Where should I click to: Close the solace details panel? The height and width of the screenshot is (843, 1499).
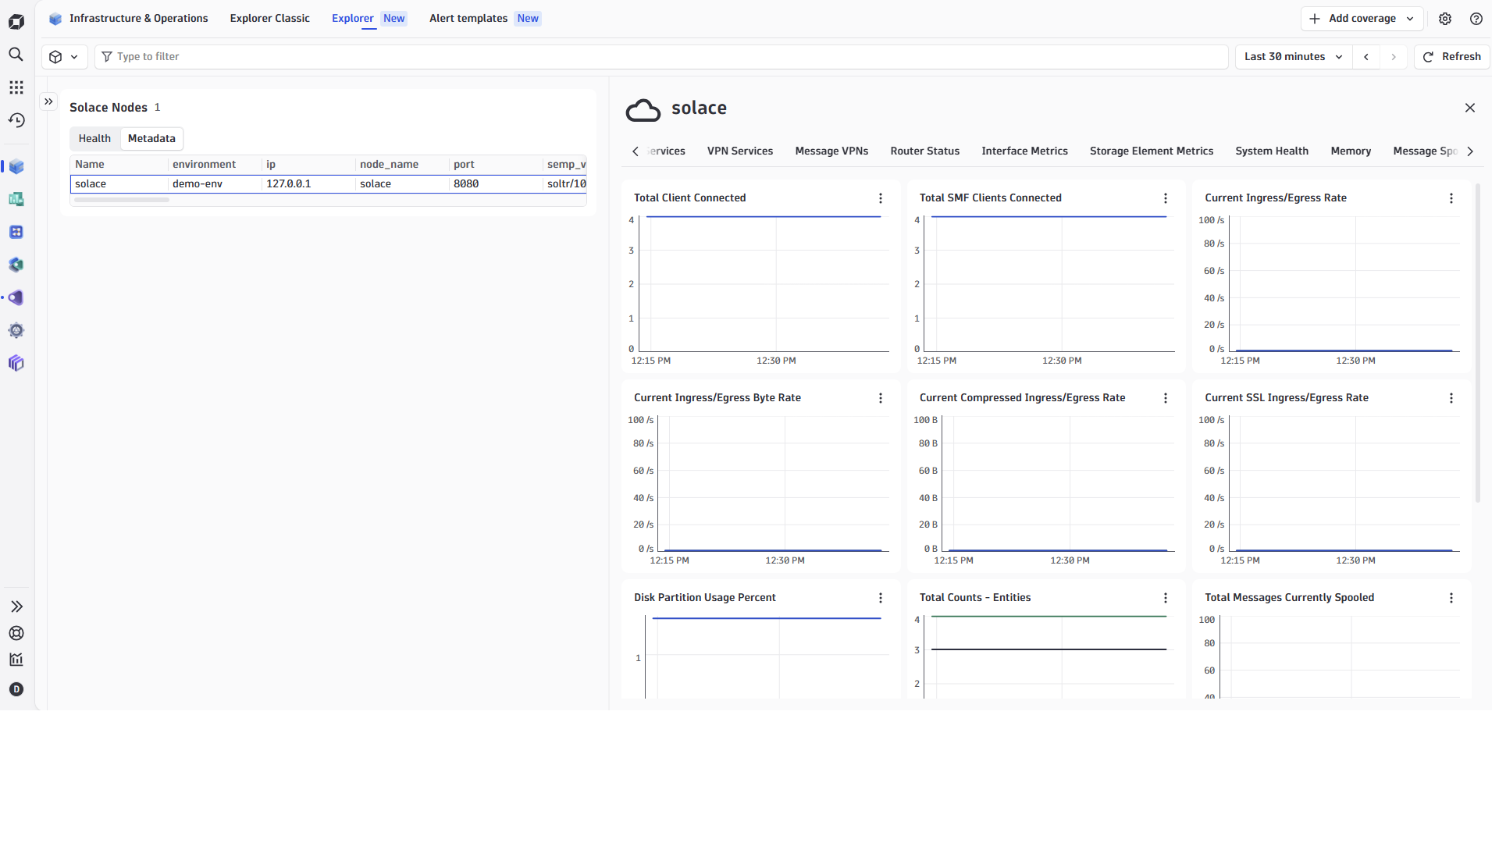click(1470, 108)
